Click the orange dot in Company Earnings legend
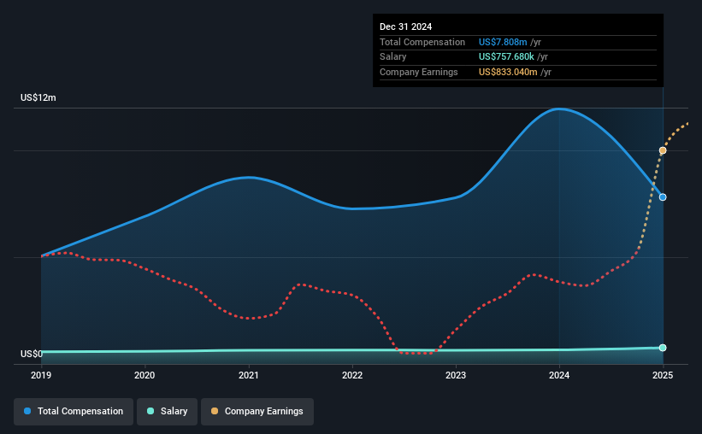The width and height of the screenshot is (702, 434). [x=215, y=411]
